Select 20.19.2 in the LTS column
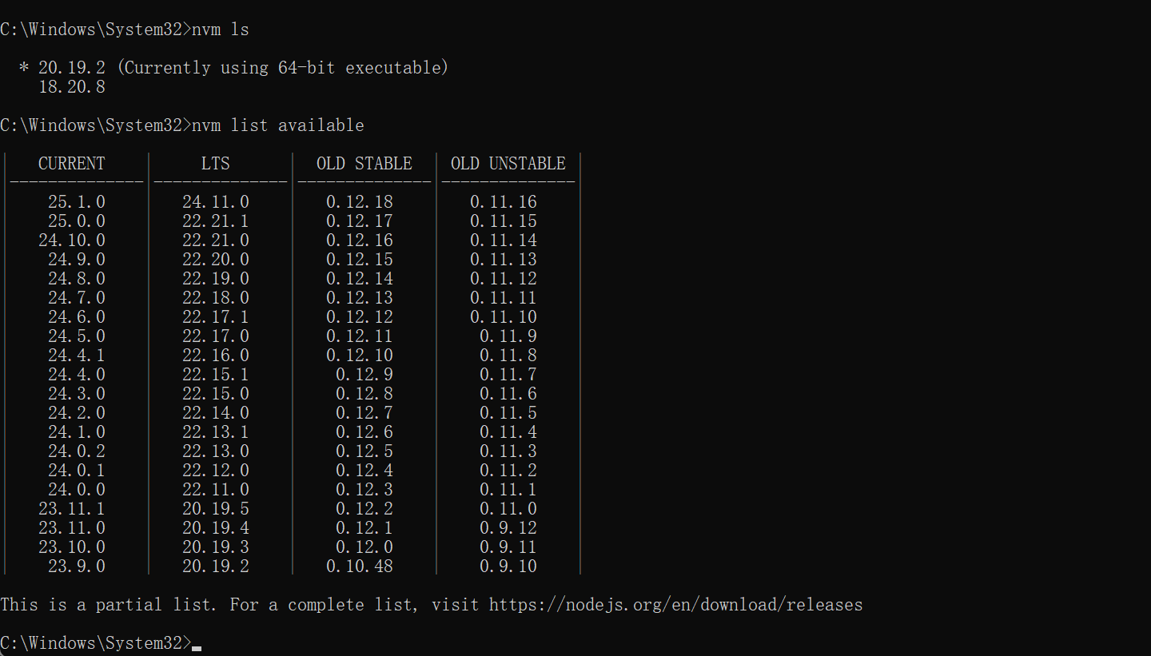The image size is (1151, 656). coord(216,567)
